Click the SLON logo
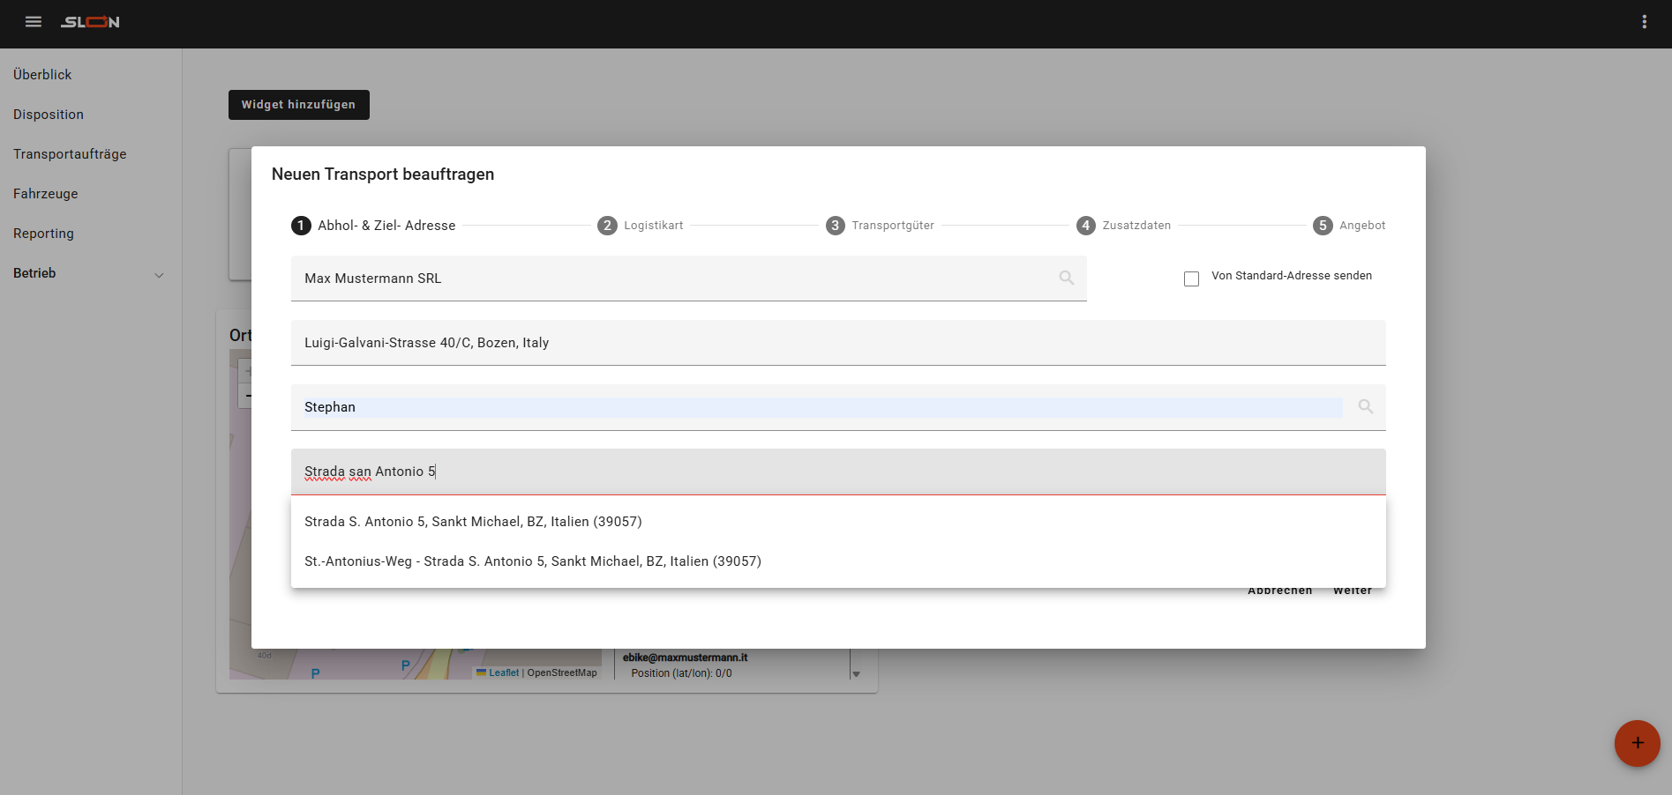This screenshot has height=795, width=1672. pyautogui.click(x=90, y=22)
